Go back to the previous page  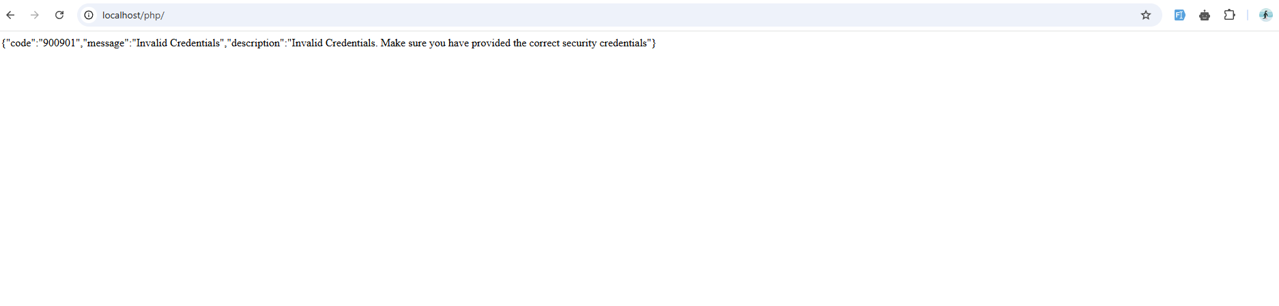[x=11, y=15]
